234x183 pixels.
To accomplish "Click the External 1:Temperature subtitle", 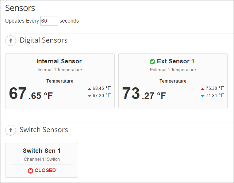I will coord(173,70).
